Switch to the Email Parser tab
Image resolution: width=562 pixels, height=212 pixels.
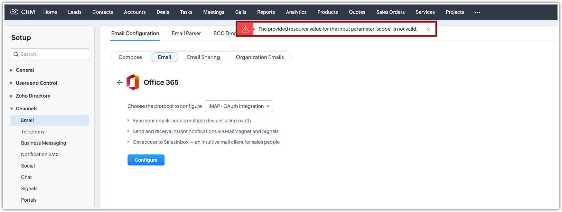[186, 33]
